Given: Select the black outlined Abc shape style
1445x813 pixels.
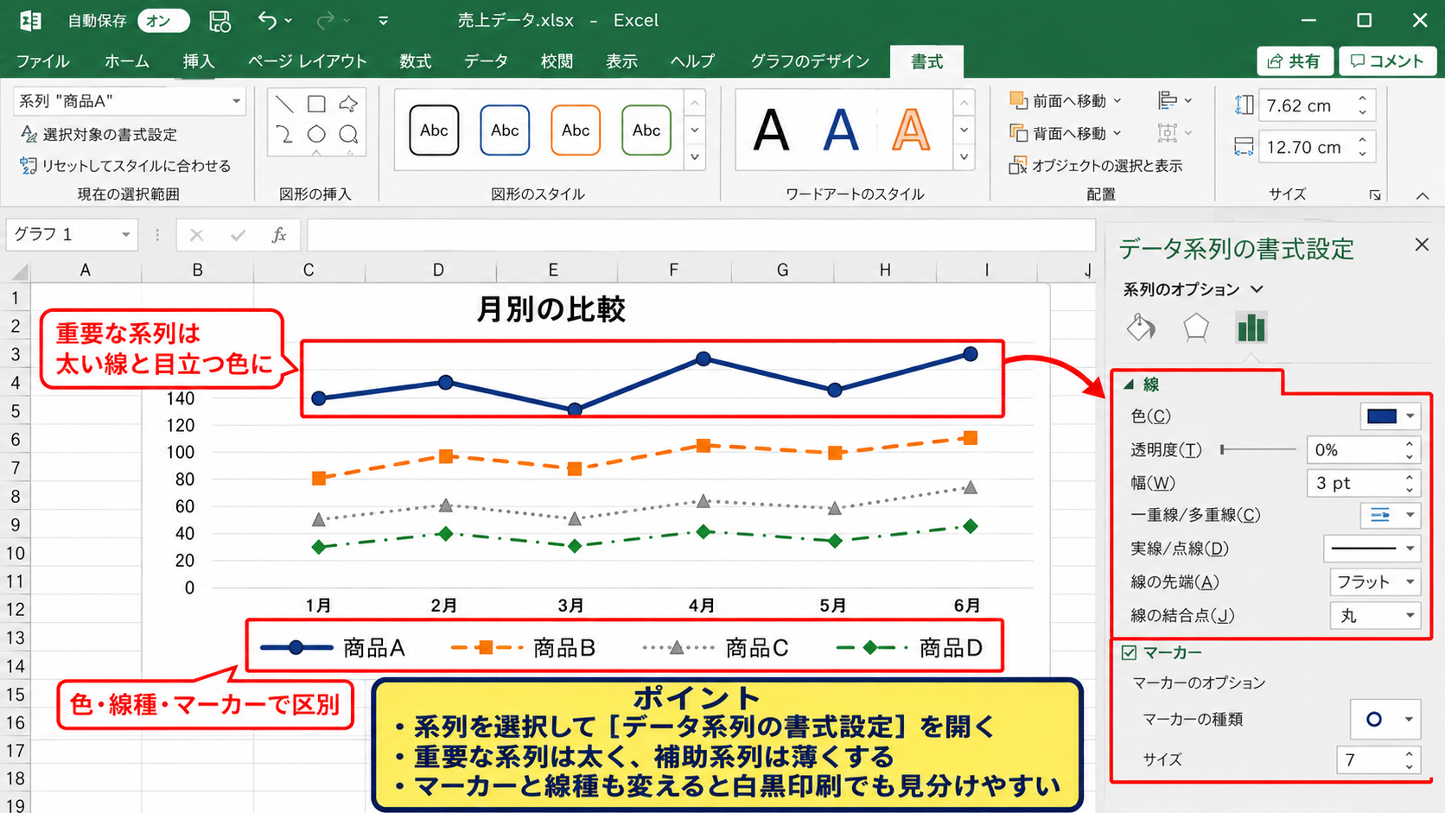Looking at the screenshot, I should pos(434,130).
